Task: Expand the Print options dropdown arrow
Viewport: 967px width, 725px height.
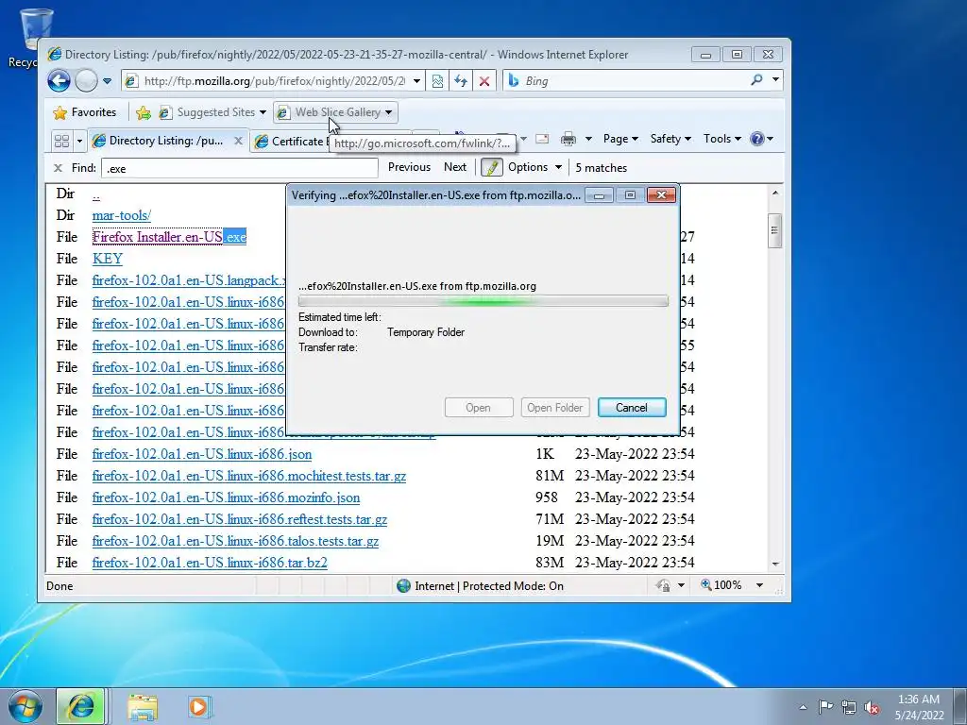Action: tap(588, 139)
